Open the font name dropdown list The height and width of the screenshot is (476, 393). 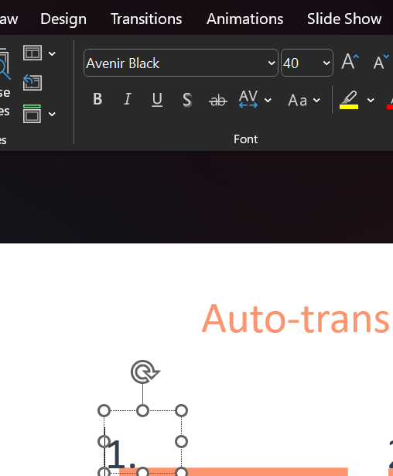(x=272, y=63)
